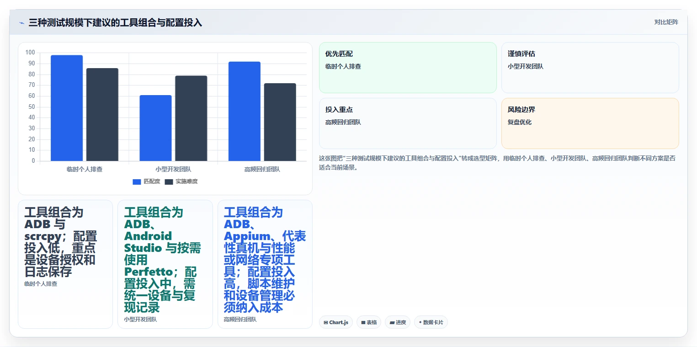Image resolution: width=697 pixels, height=347 pixels.
Task: Click the 表格 chip
Action: pos(369,322)
